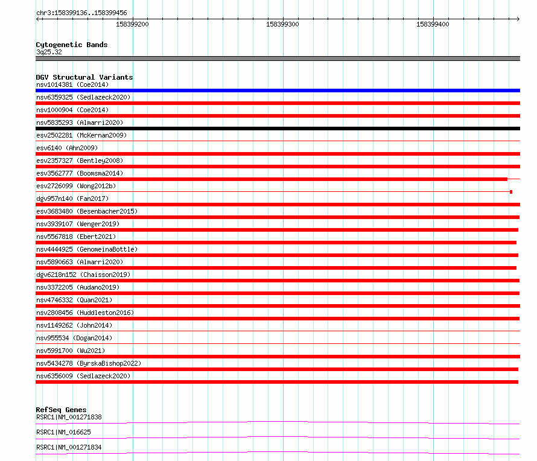Viewport: 537px width, 461px height.
Task: Open dgv957n140 (Fan2017) variant
Action: tap(72, 199)
